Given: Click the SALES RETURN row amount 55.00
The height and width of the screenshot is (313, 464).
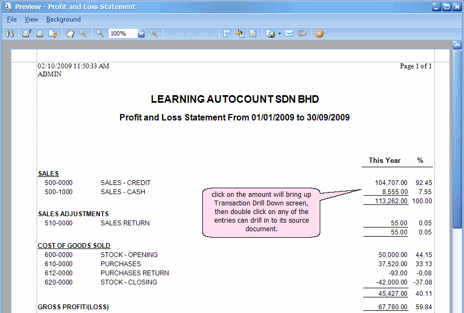Looking at the screenshot, I should 399,223.
